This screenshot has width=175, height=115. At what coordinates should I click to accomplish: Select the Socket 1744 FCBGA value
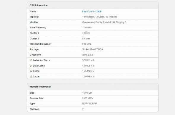[x=93, y=49]
